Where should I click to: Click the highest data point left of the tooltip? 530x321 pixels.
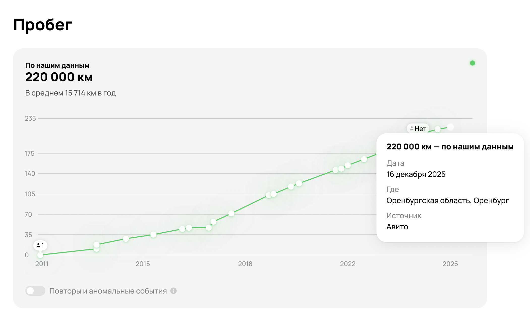(364, 159)
